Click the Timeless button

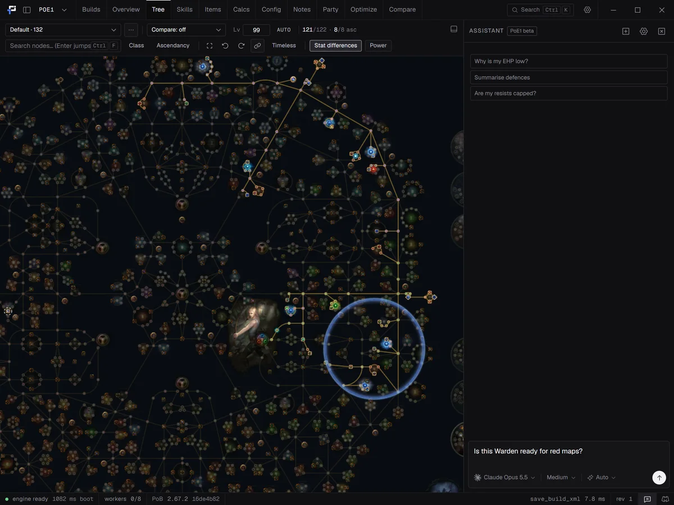click(284, 45)
